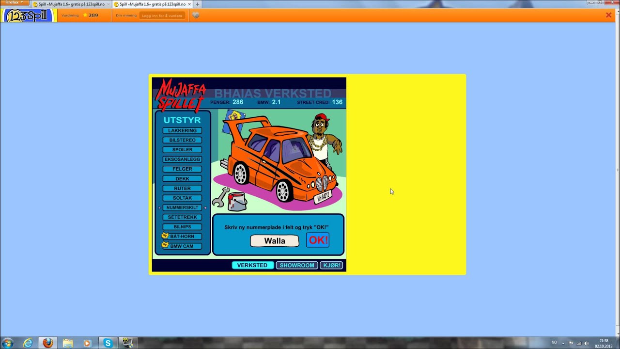Open a new browser tab

pos(198,4)
